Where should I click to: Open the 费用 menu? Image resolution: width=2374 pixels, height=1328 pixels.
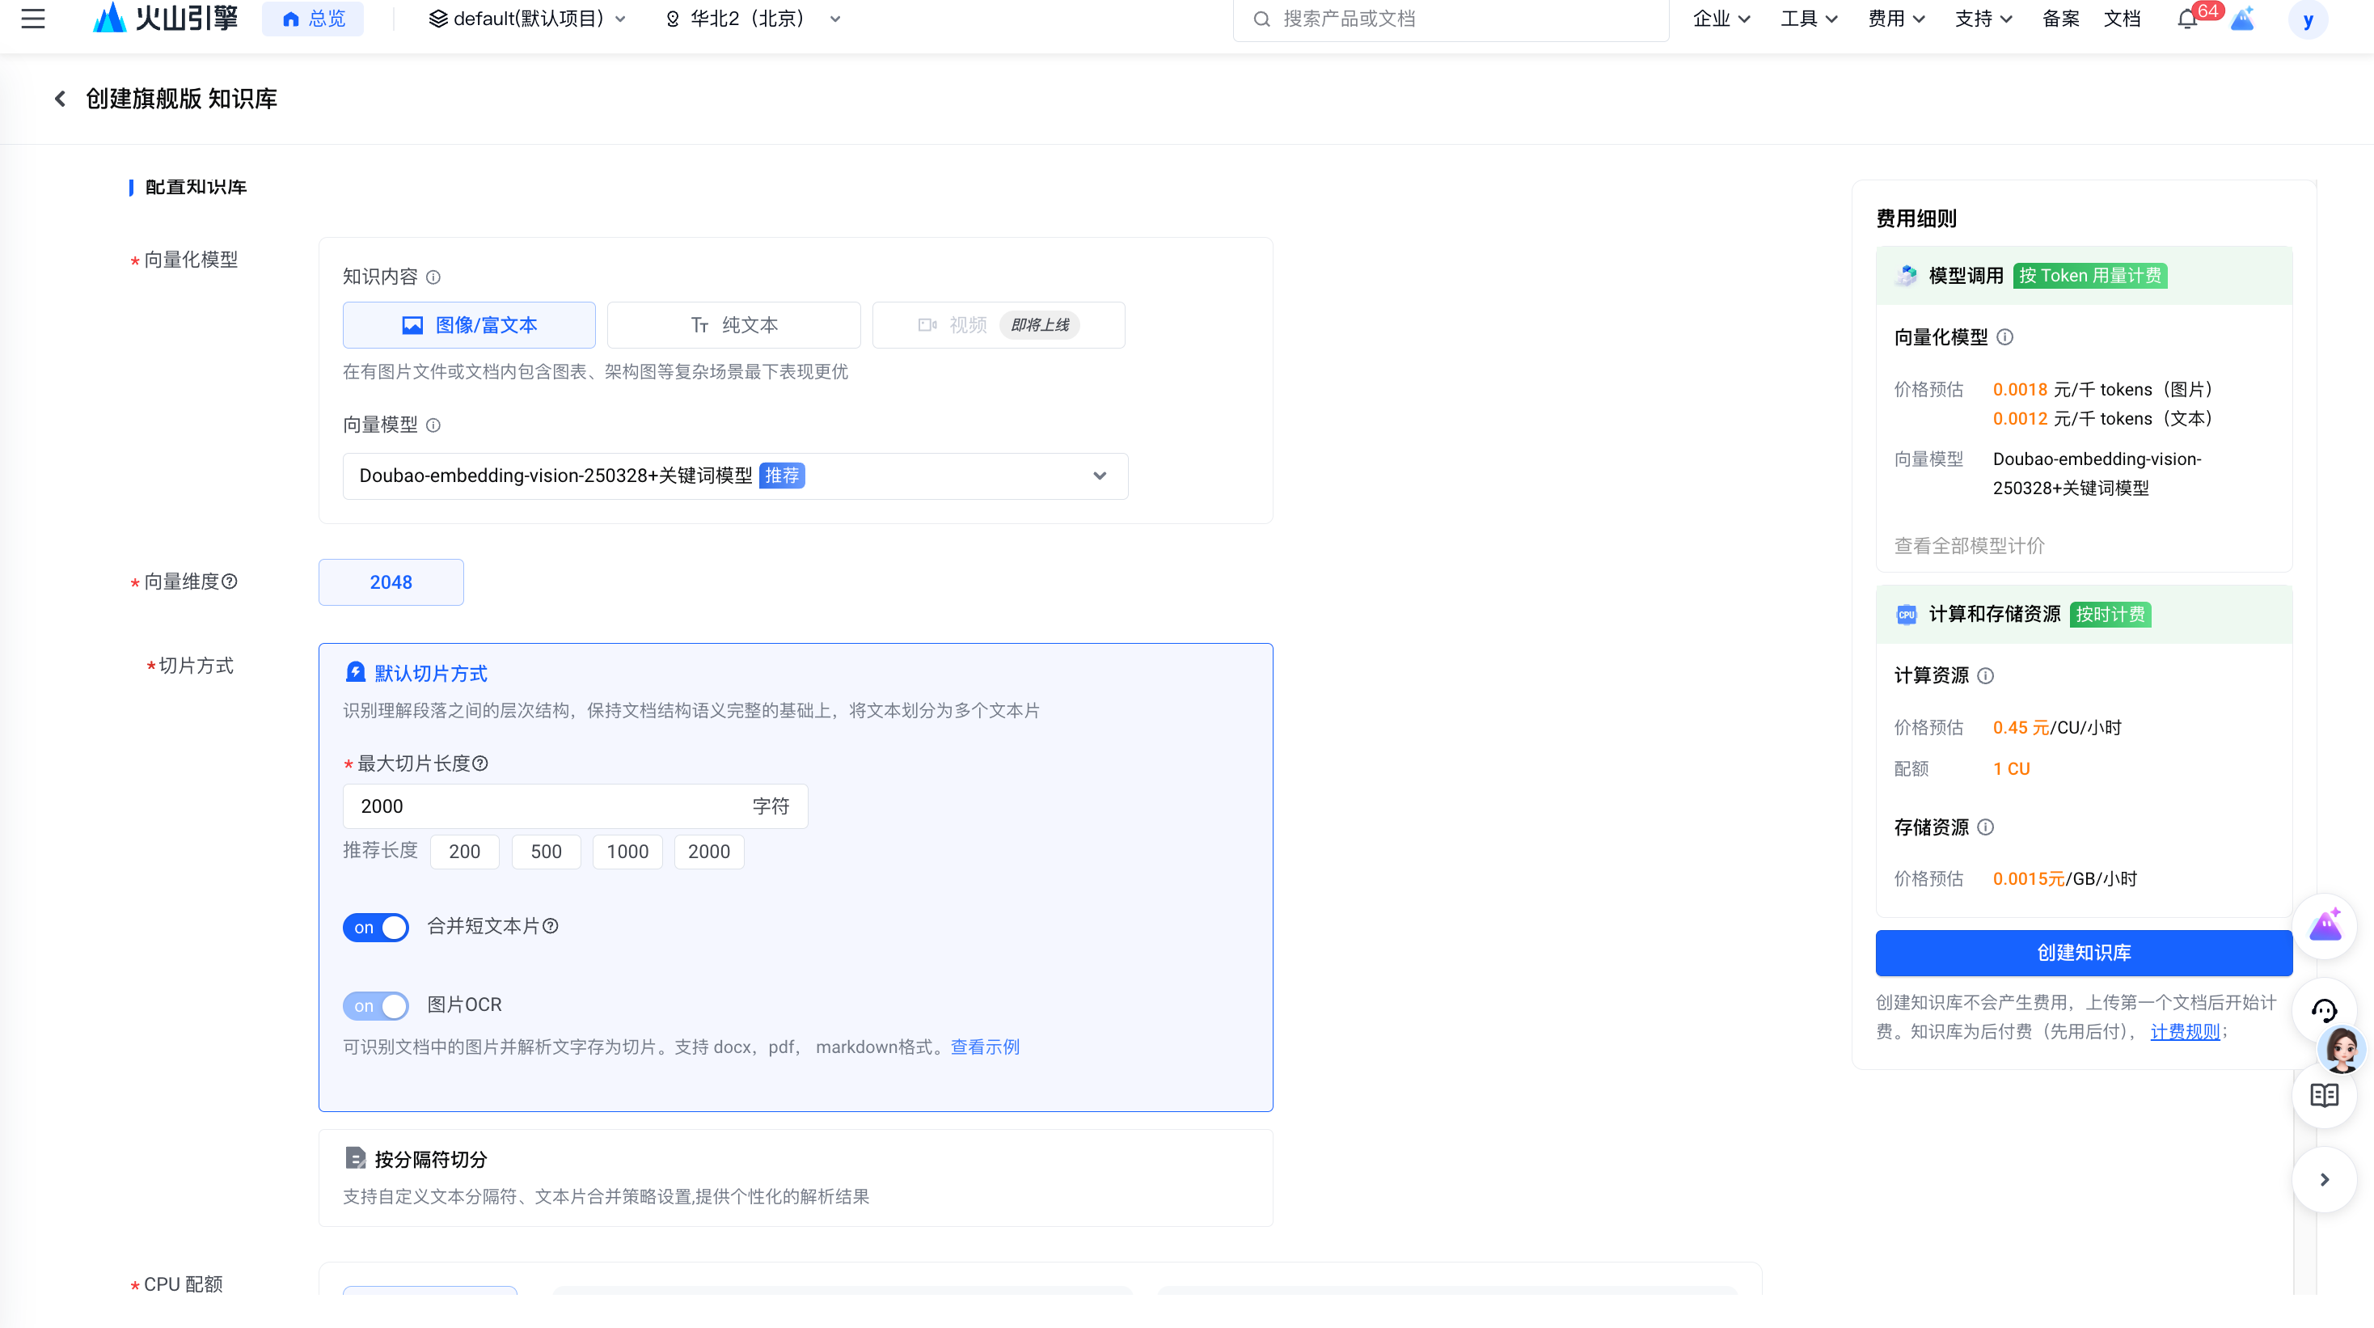coord(1895,19)
